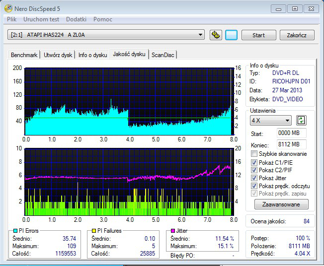Click the disabled Pokaż prędk. zapisu checkbox

click(x=254, y=194)
